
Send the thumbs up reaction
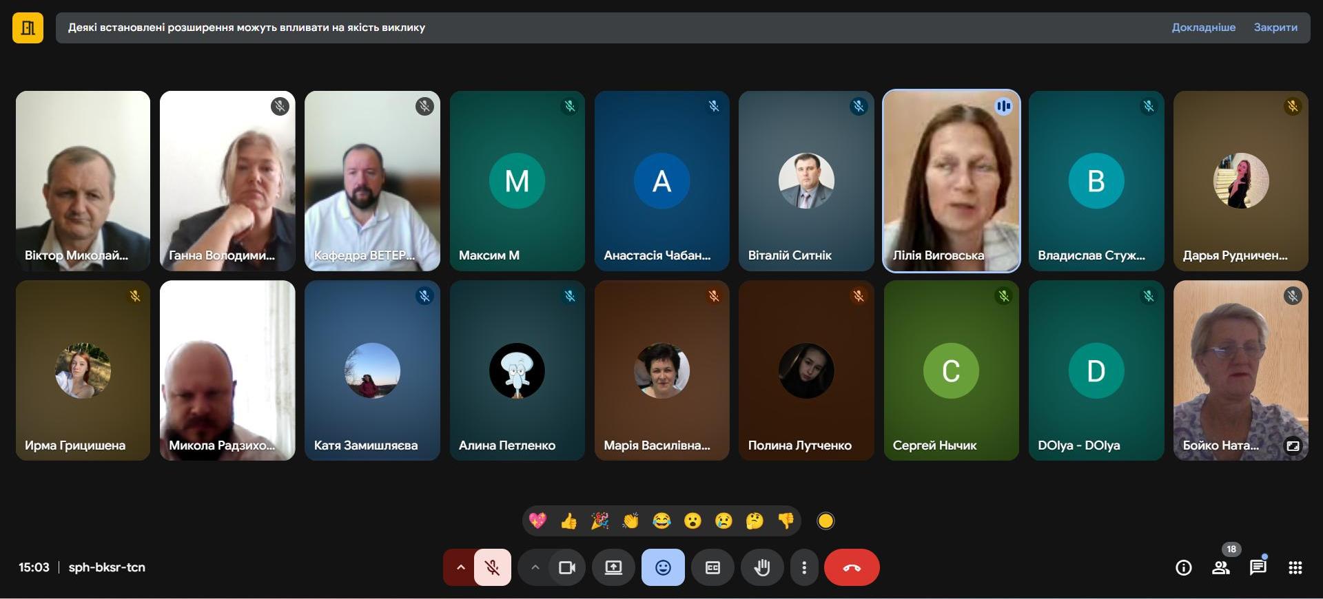pyautogui.click(x=568, y=521)
